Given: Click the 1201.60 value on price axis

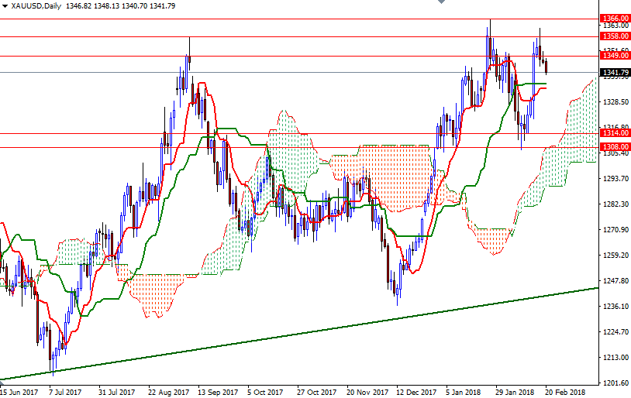Looking at the screenshot, I should pos(615,383).
